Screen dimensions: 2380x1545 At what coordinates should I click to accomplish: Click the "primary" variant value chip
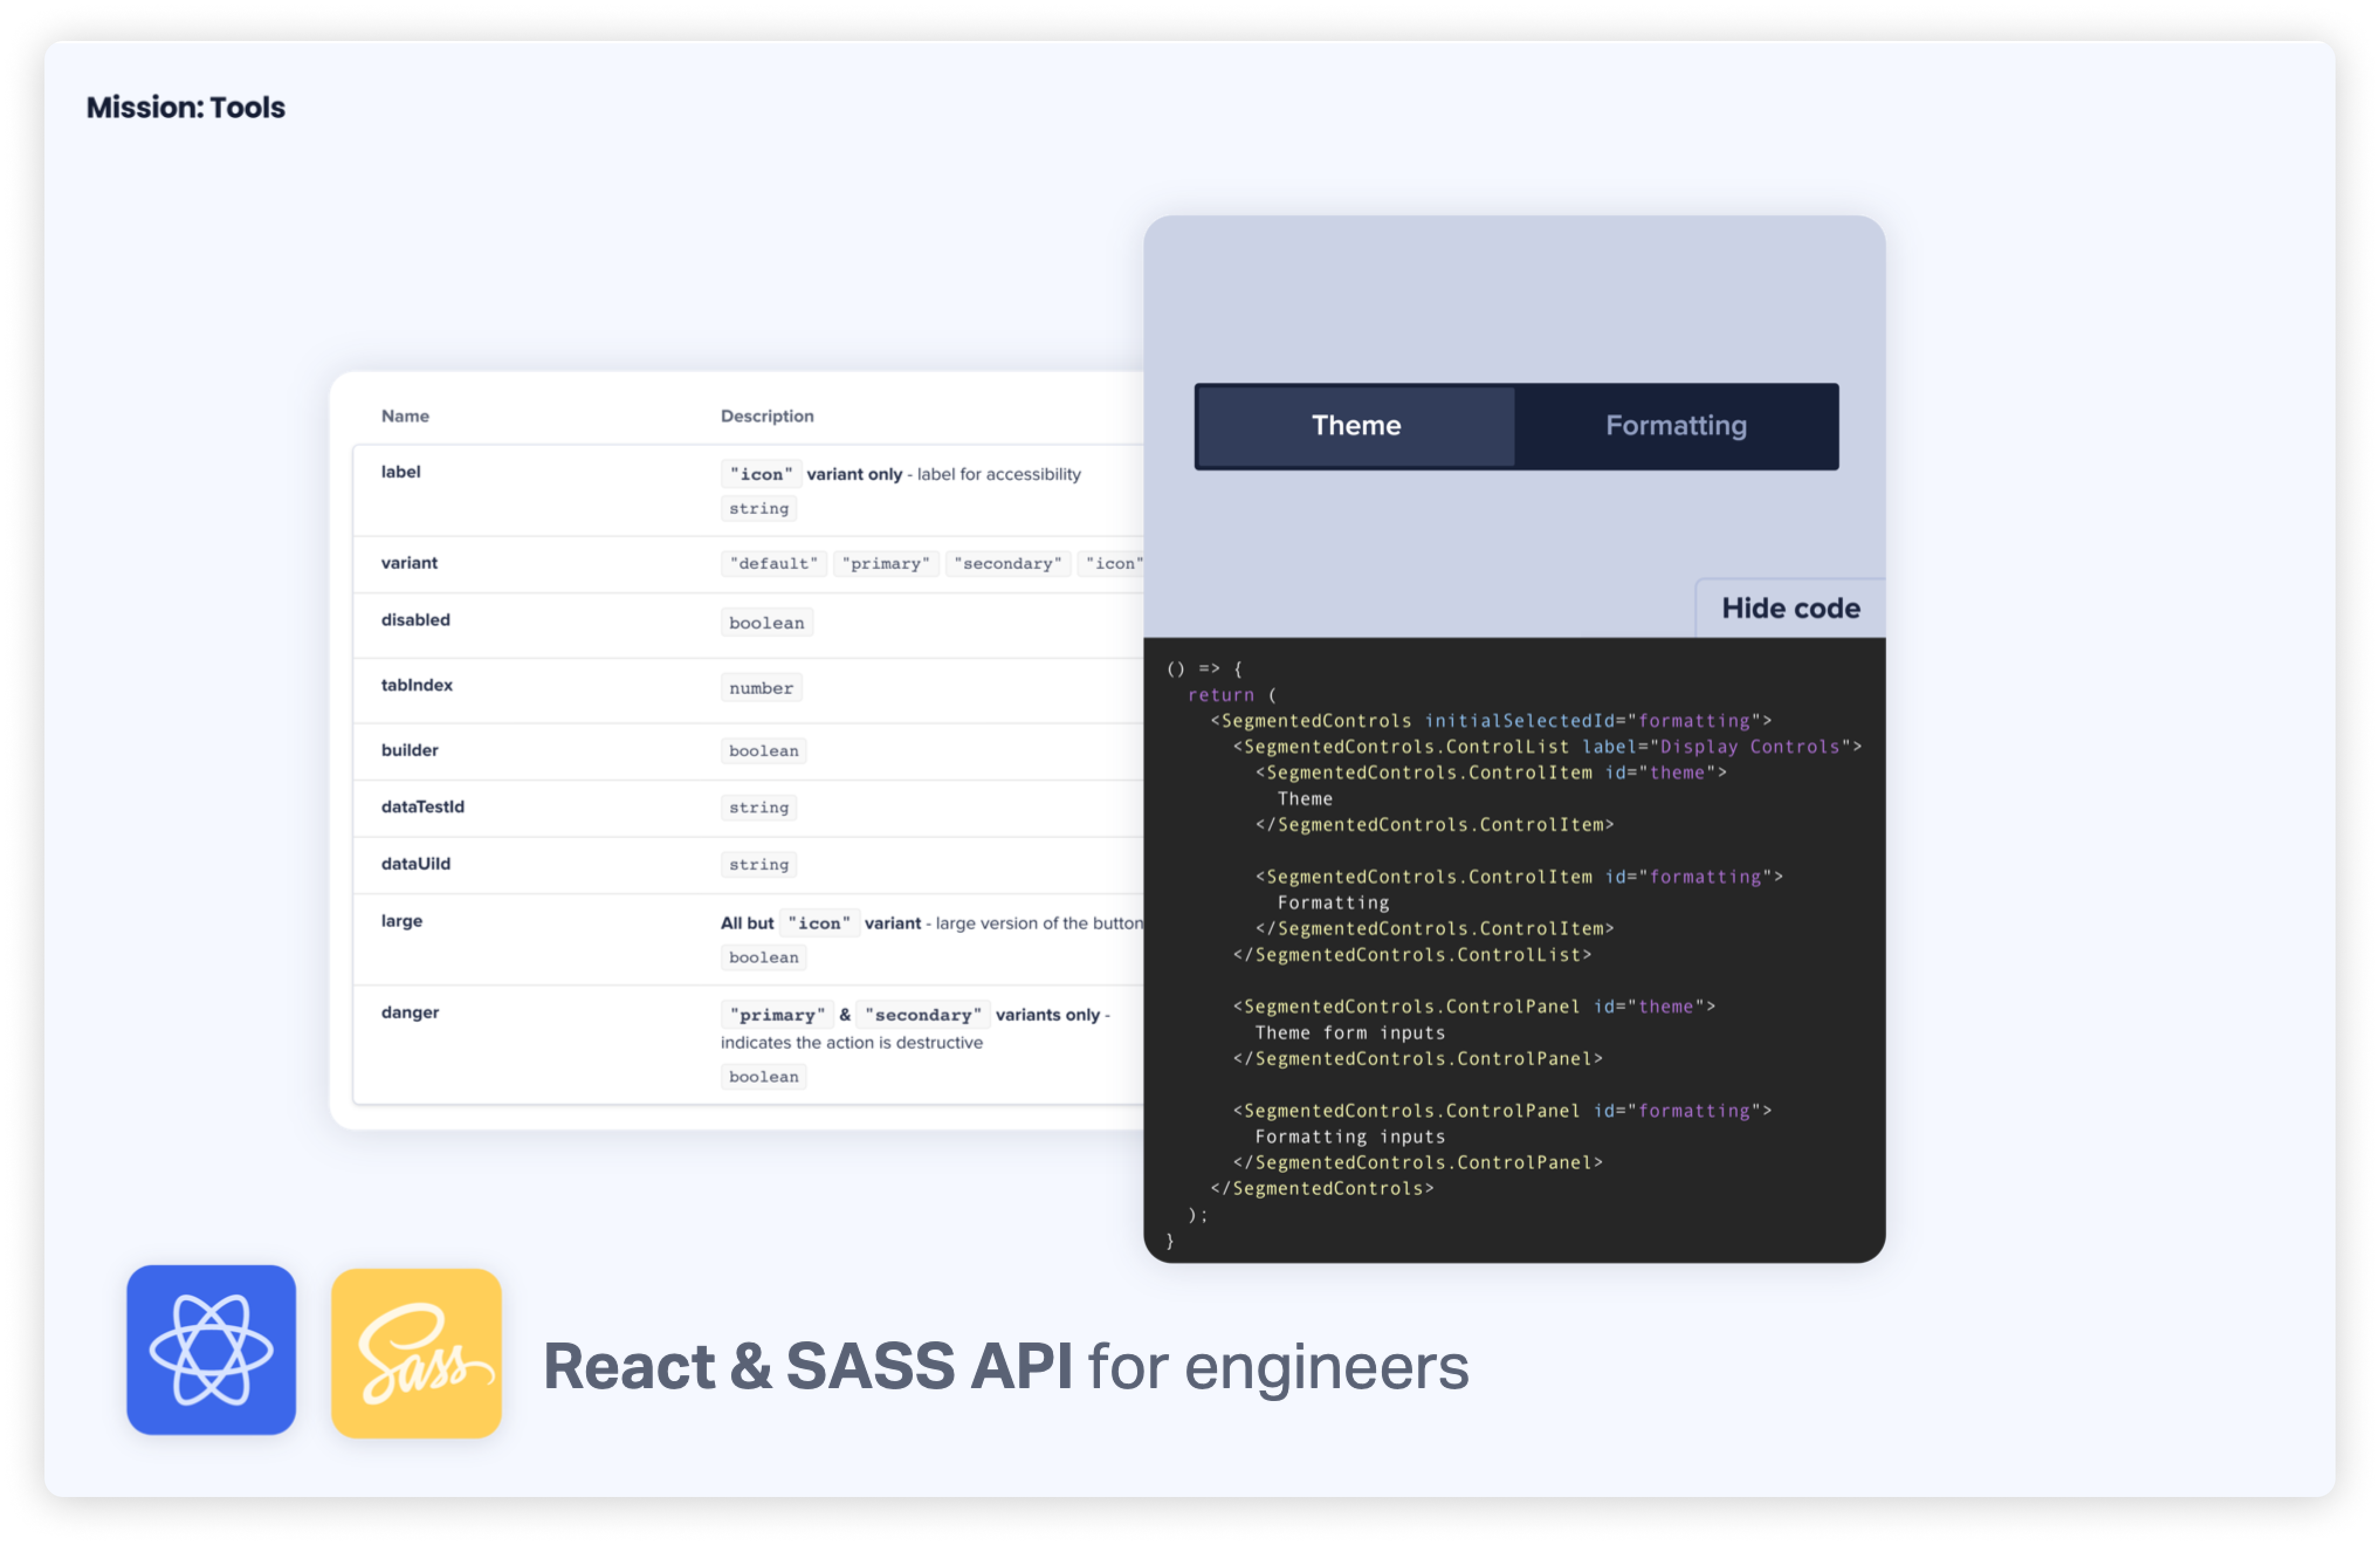(885, 564)
